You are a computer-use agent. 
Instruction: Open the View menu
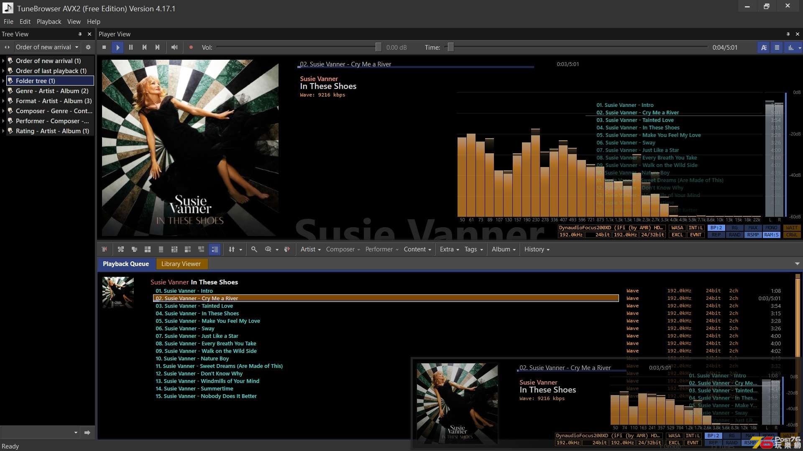point(74,21)
